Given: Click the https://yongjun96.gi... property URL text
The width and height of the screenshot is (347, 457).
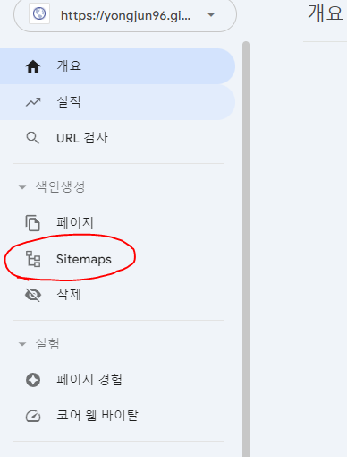Looking at the screenshot, I should click(x=125, y=15).
